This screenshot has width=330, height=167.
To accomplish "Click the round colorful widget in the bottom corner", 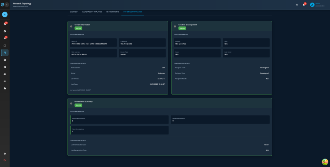I will click(325, 162).
